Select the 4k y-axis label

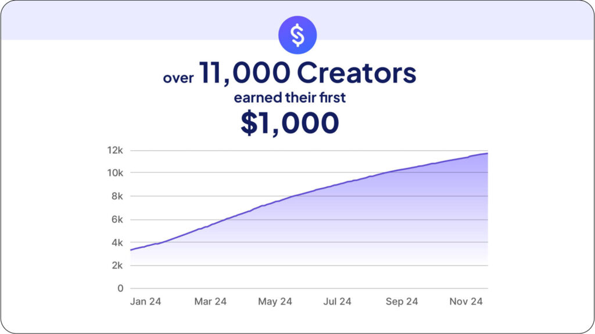(117, 242)
